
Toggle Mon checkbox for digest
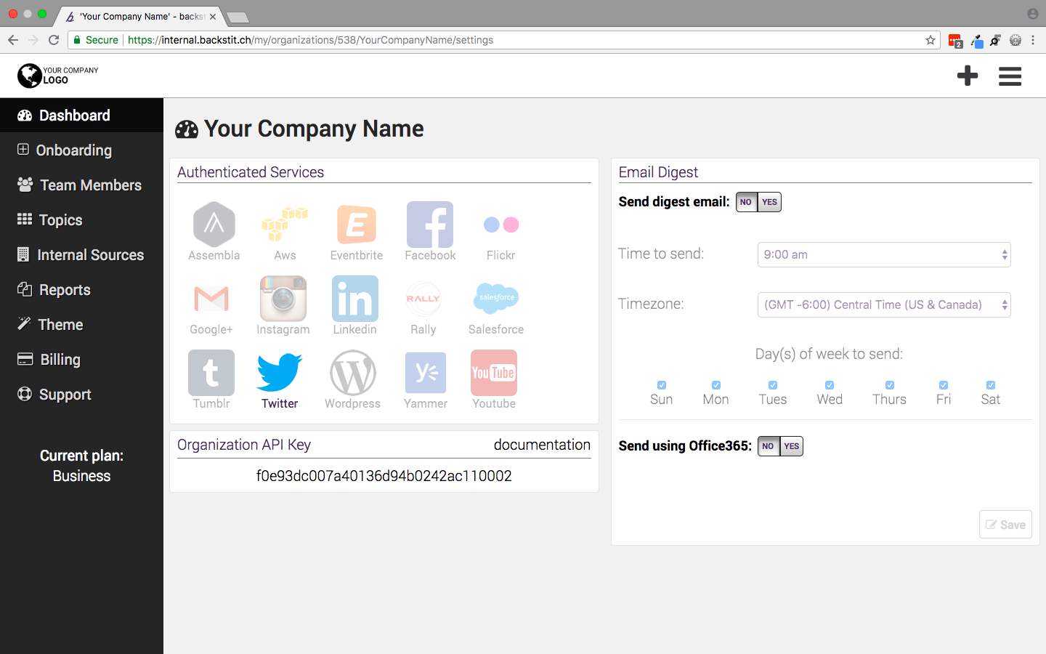(716, 385)
